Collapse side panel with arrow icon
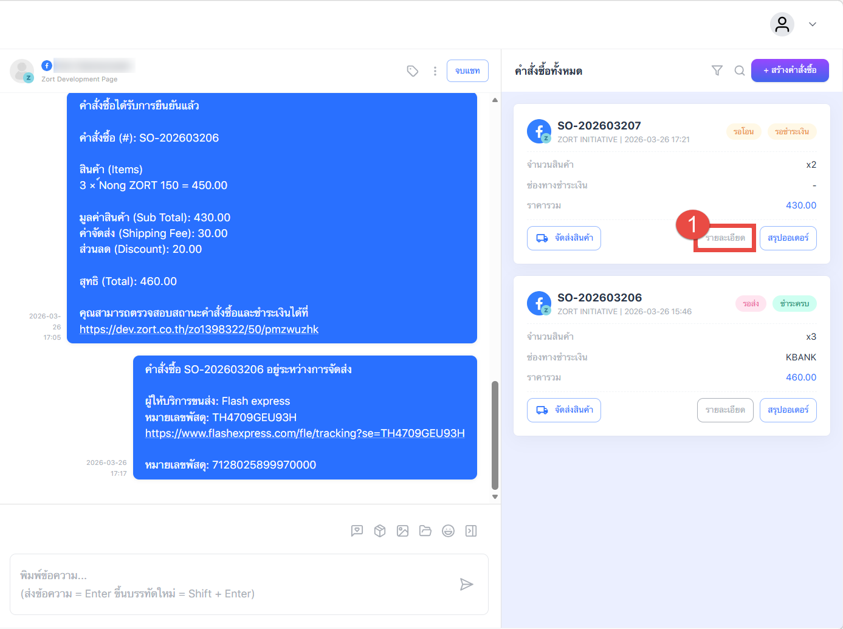This screenshot has height=629, width=843. coord(471,531)
